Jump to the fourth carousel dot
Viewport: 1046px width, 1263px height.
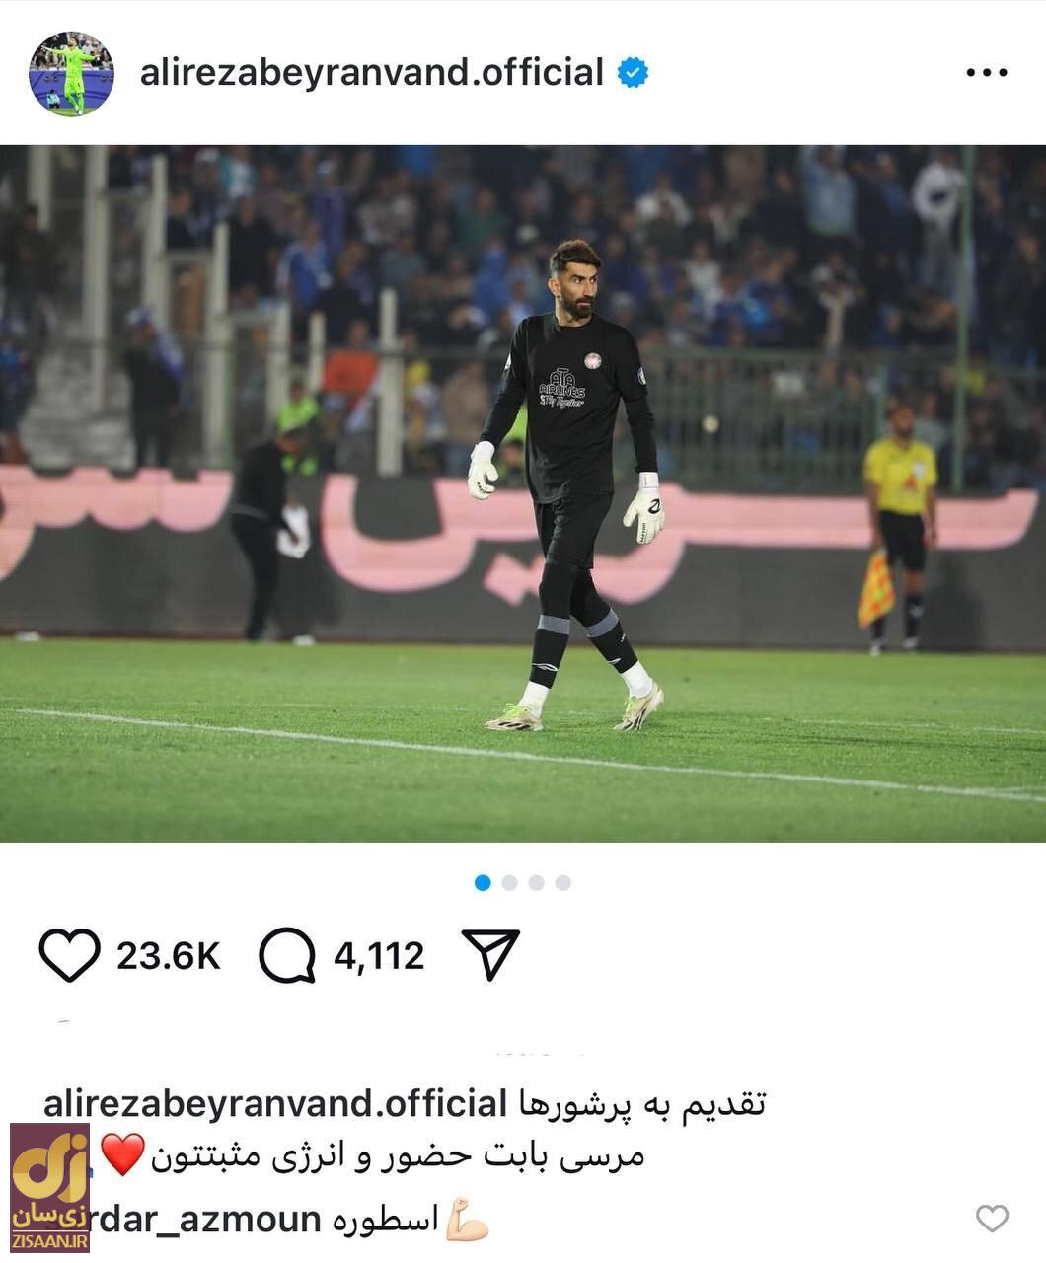coord(562,882)
